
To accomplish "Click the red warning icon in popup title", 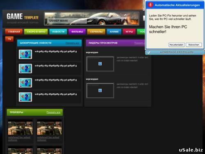I will 150,5.
